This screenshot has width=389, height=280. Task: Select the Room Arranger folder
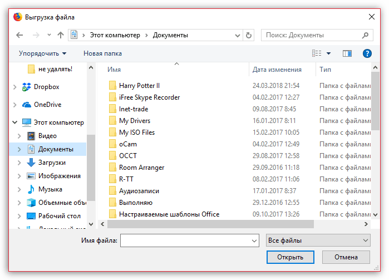click(x=136, y=168)
